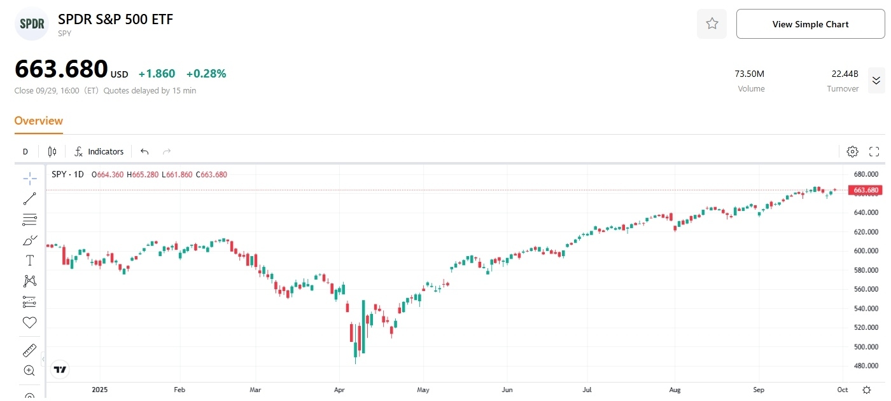Image resolution: width=891 pixels, height=401 pixels.
Task: Undo the last chart action
Action: [144, 151]
